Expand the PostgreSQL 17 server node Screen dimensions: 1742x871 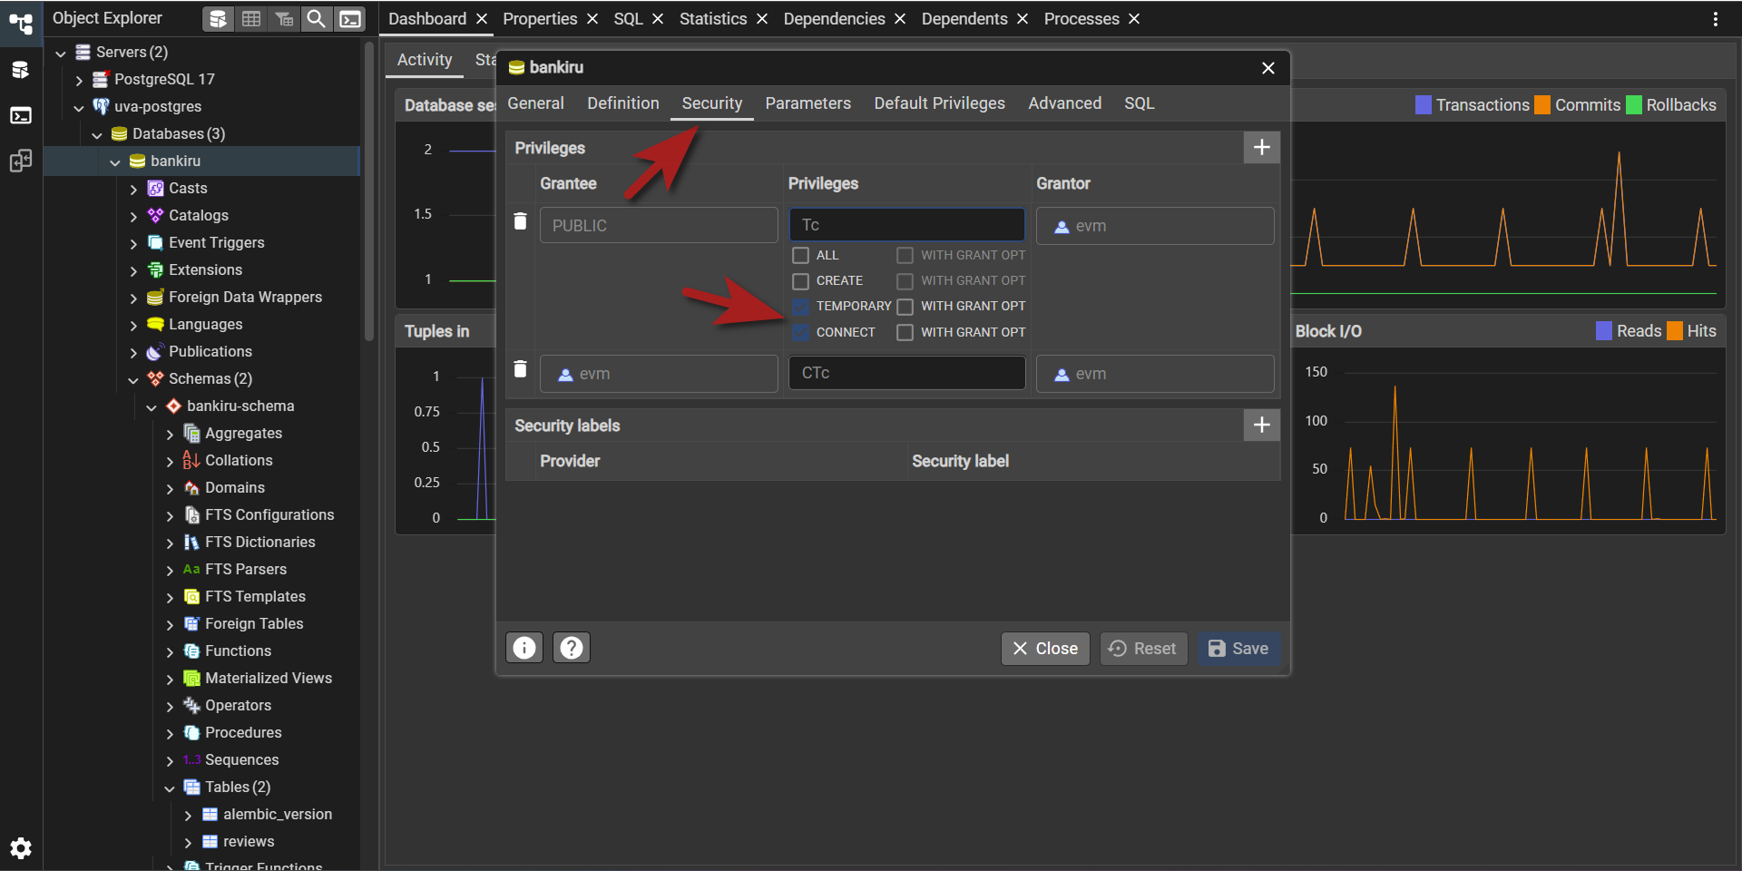click(x=79, y=80)
